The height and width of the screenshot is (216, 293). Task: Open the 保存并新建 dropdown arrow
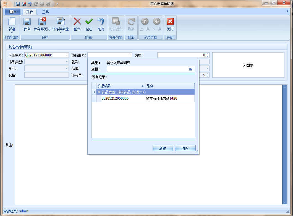[x=60, y=33]
